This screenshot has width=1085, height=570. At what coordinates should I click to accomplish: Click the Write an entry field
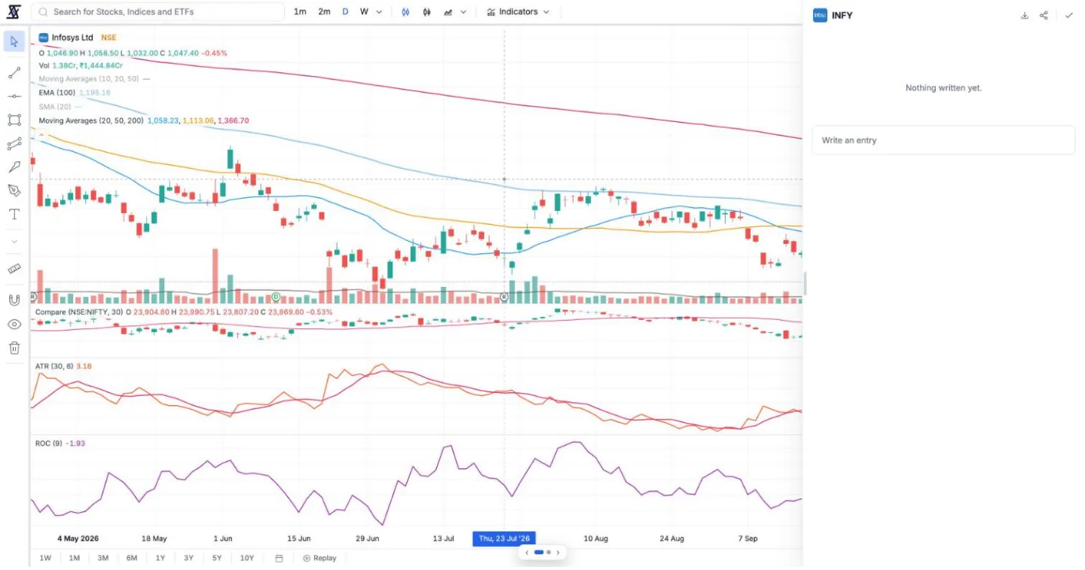tap(943, 140)
